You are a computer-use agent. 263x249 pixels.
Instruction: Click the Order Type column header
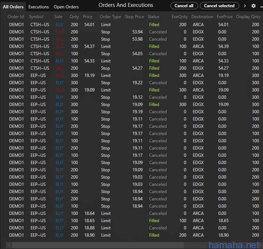110,17
